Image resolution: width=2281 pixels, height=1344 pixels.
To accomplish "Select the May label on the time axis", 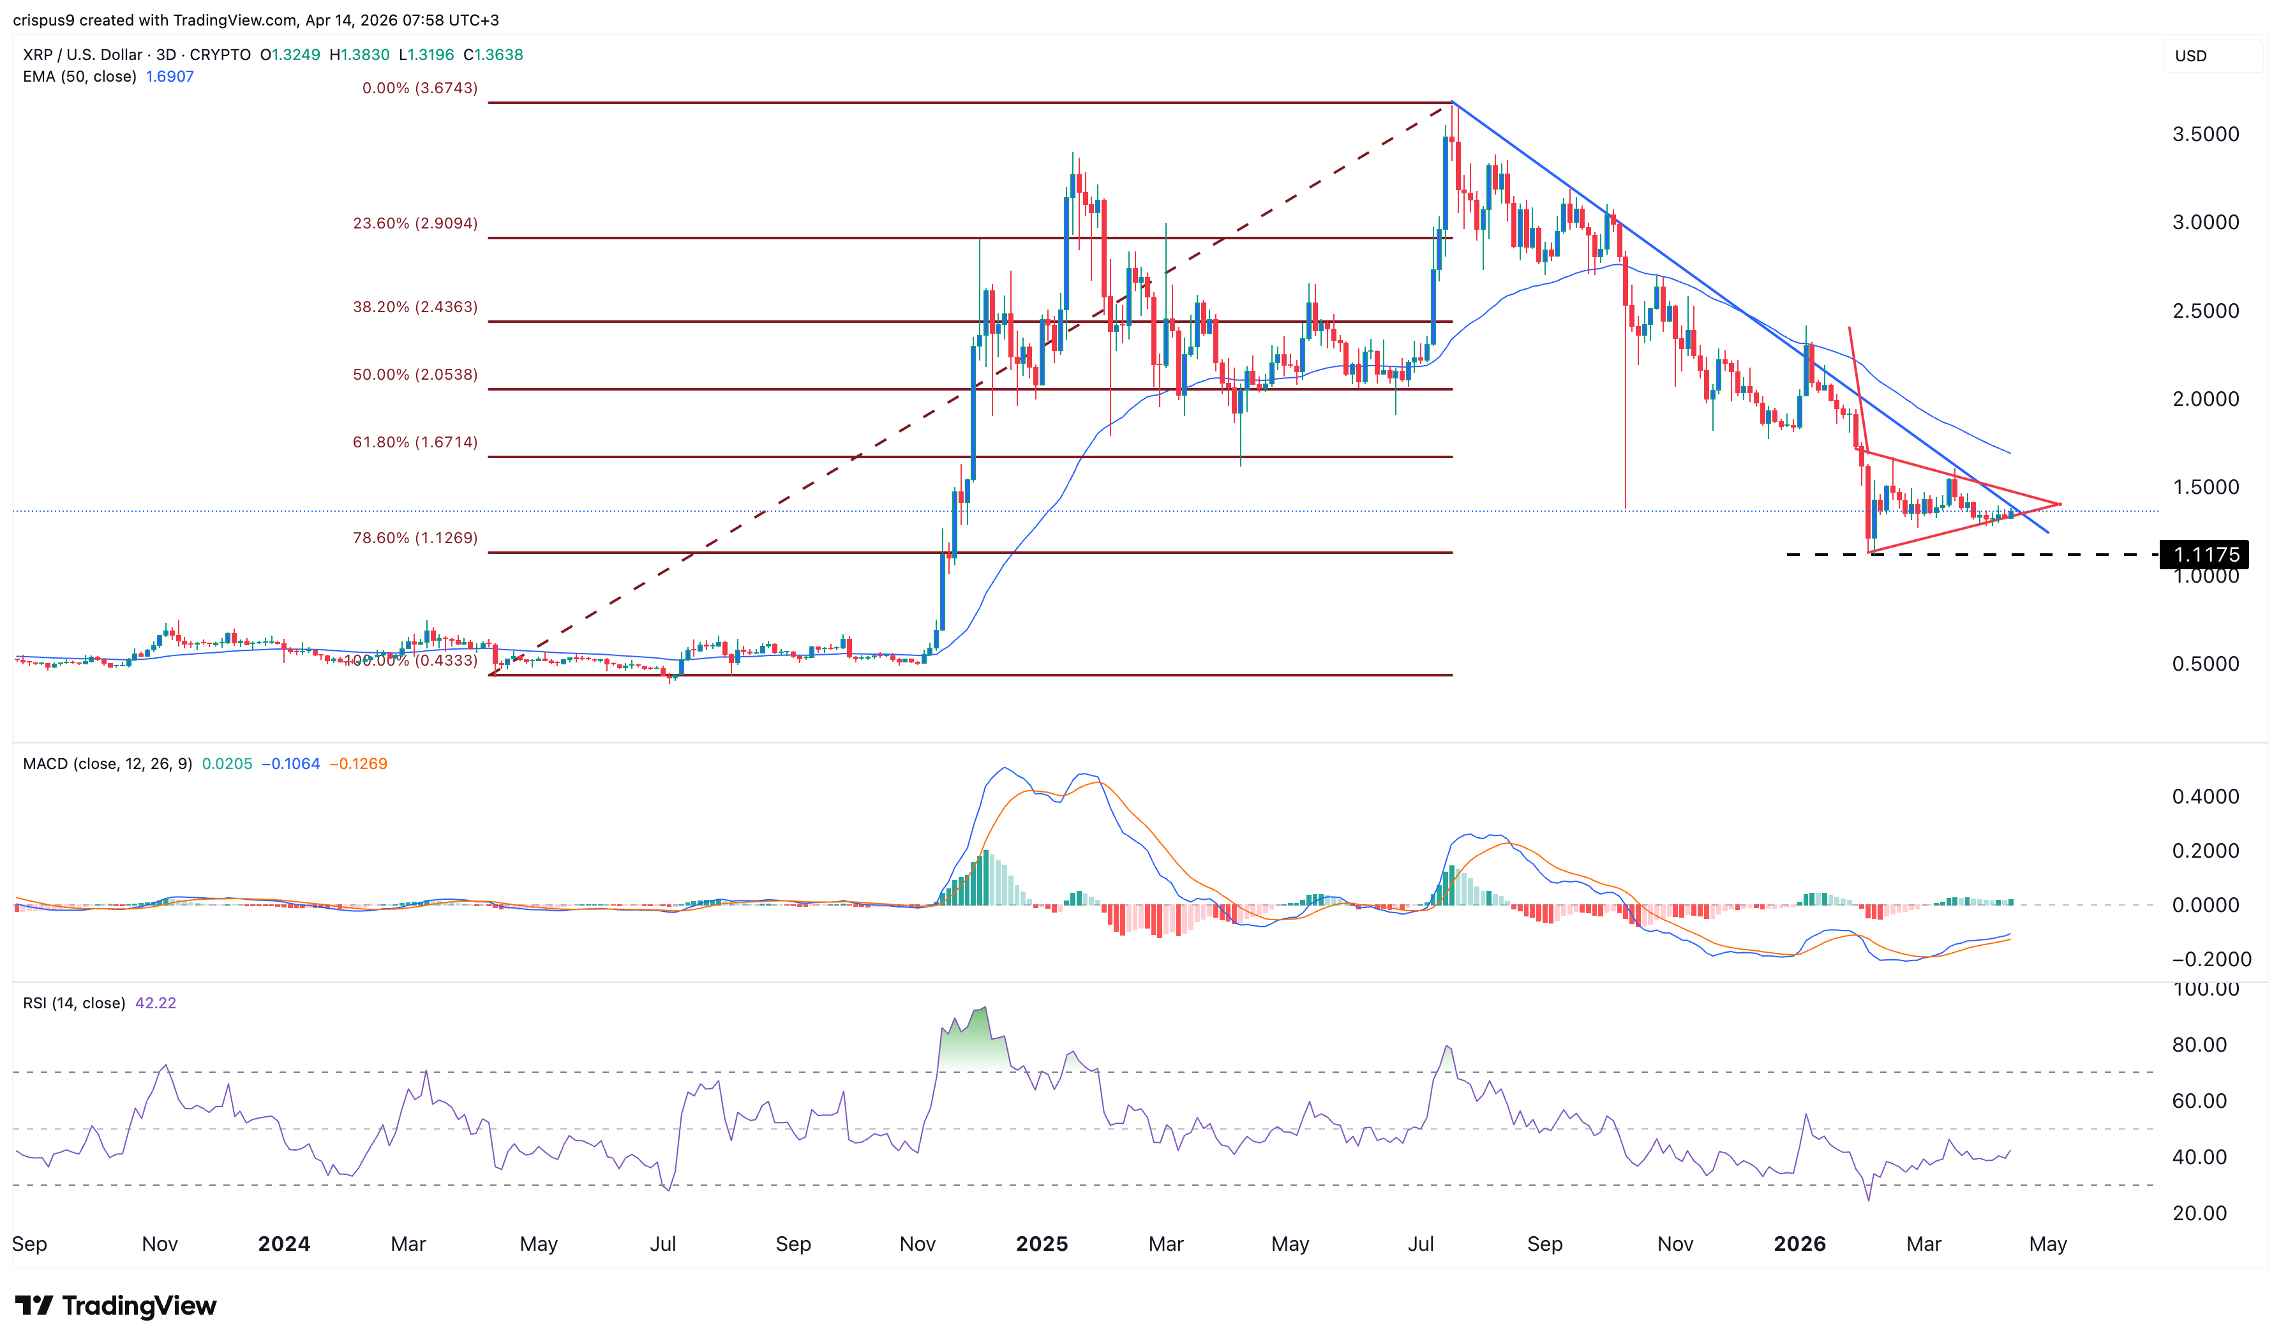I will pyautogui.click(x=539, y=1243).
